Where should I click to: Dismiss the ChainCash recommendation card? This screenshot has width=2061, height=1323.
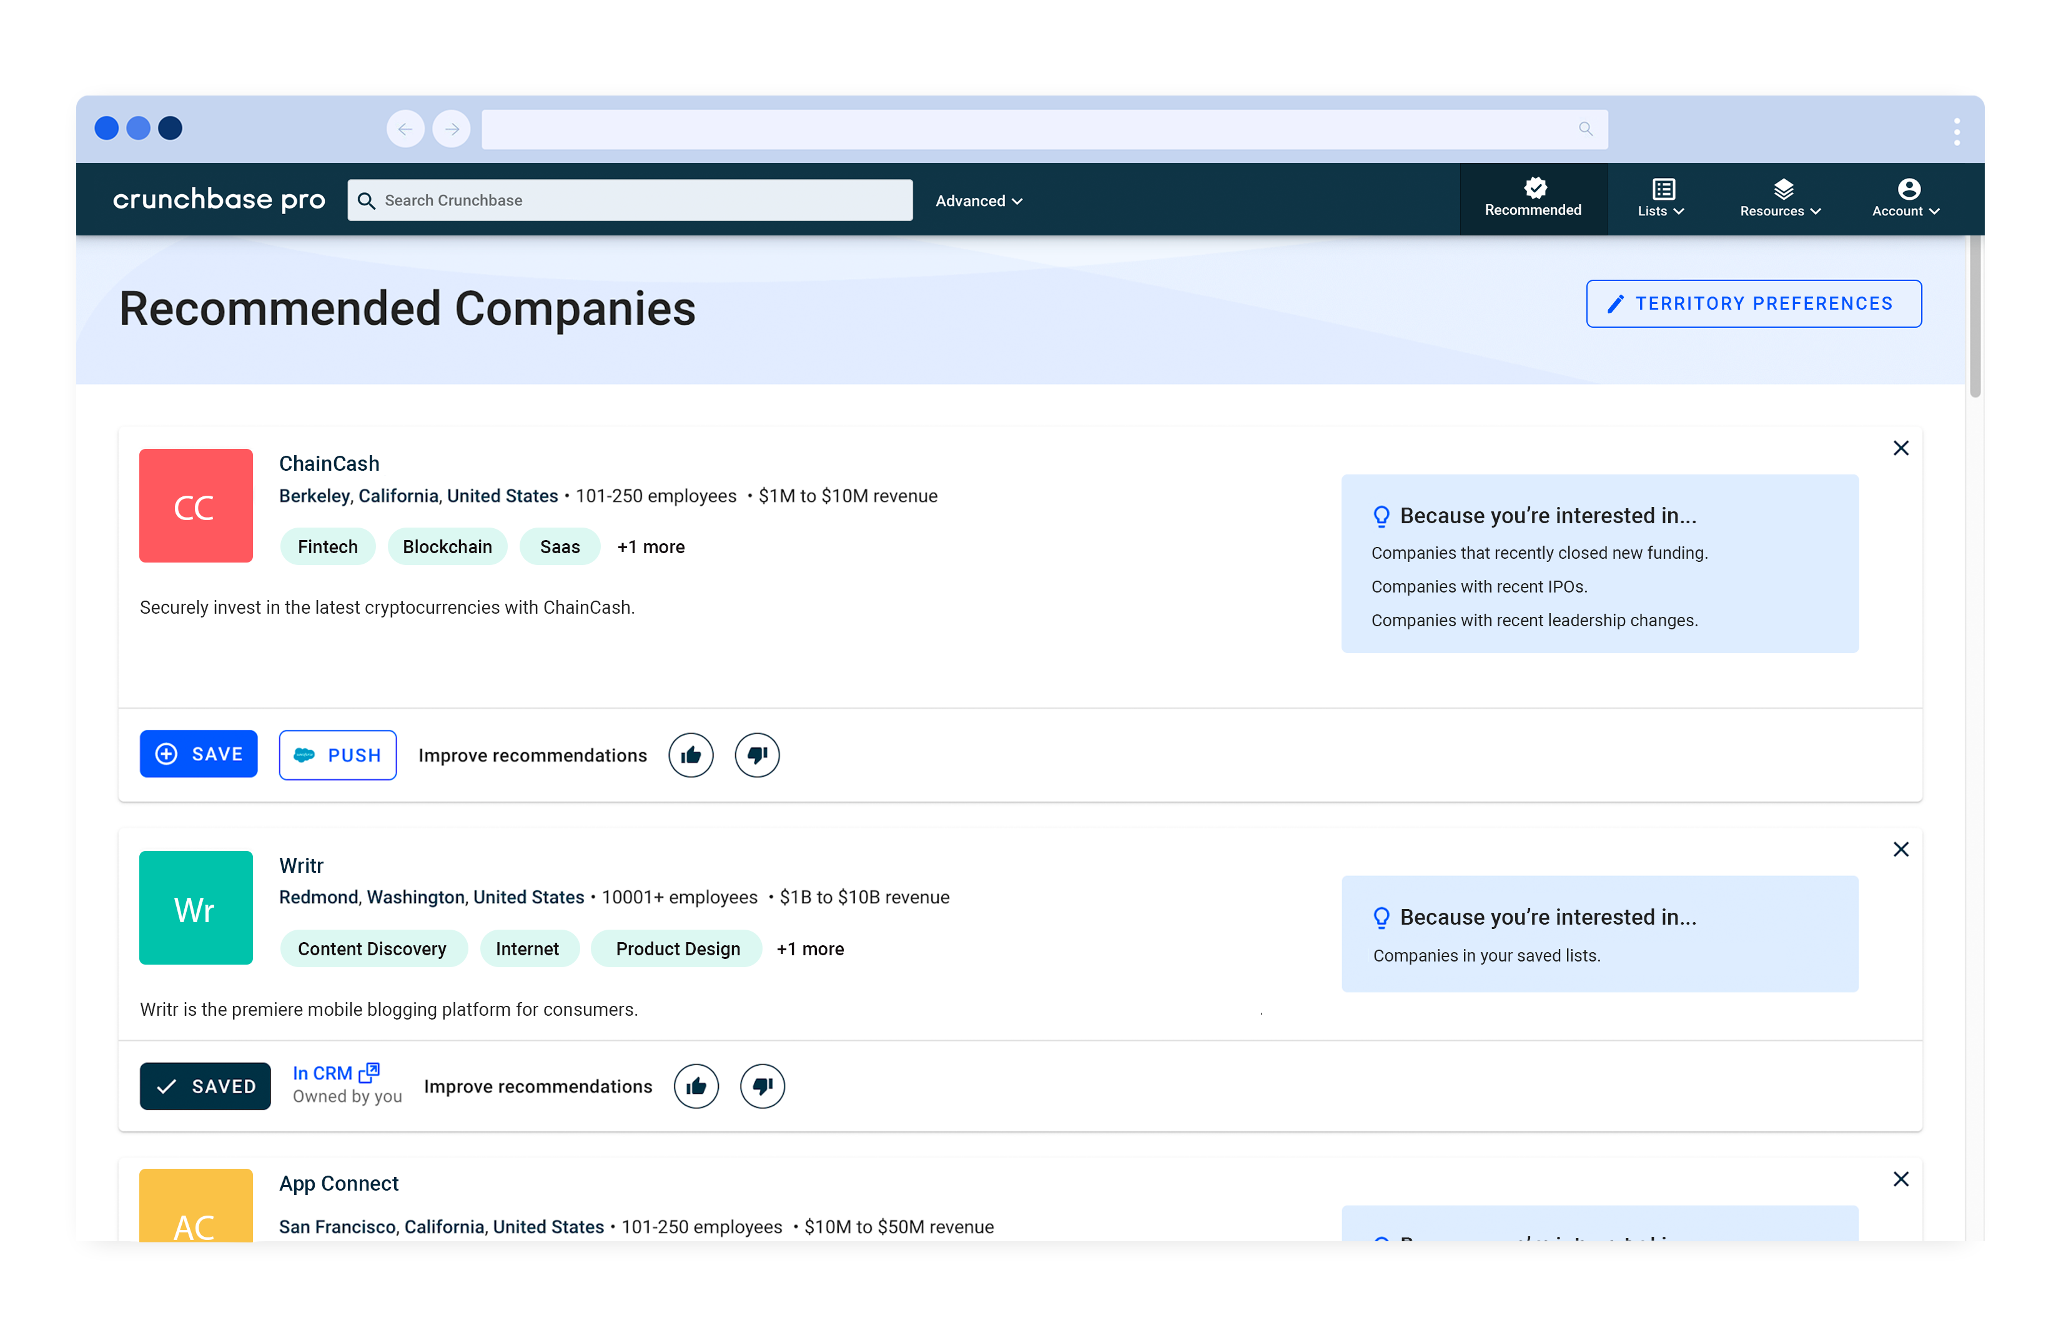(x=1900, y=448)
